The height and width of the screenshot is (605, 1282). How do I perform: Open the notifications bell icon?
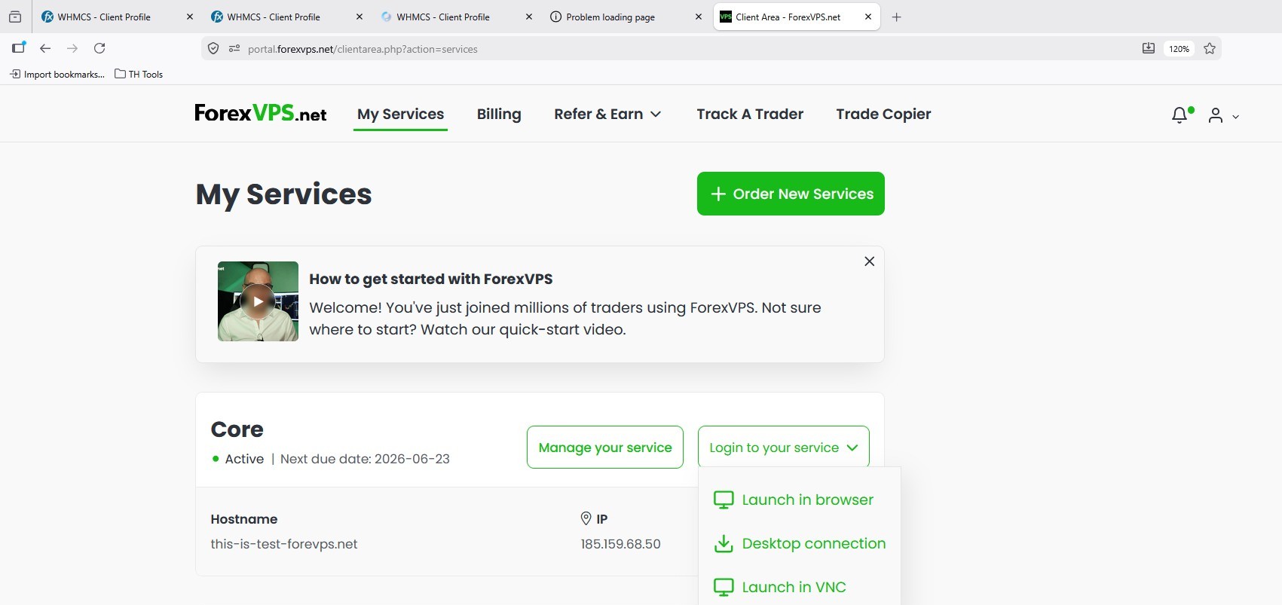(x=1180, y=115)
